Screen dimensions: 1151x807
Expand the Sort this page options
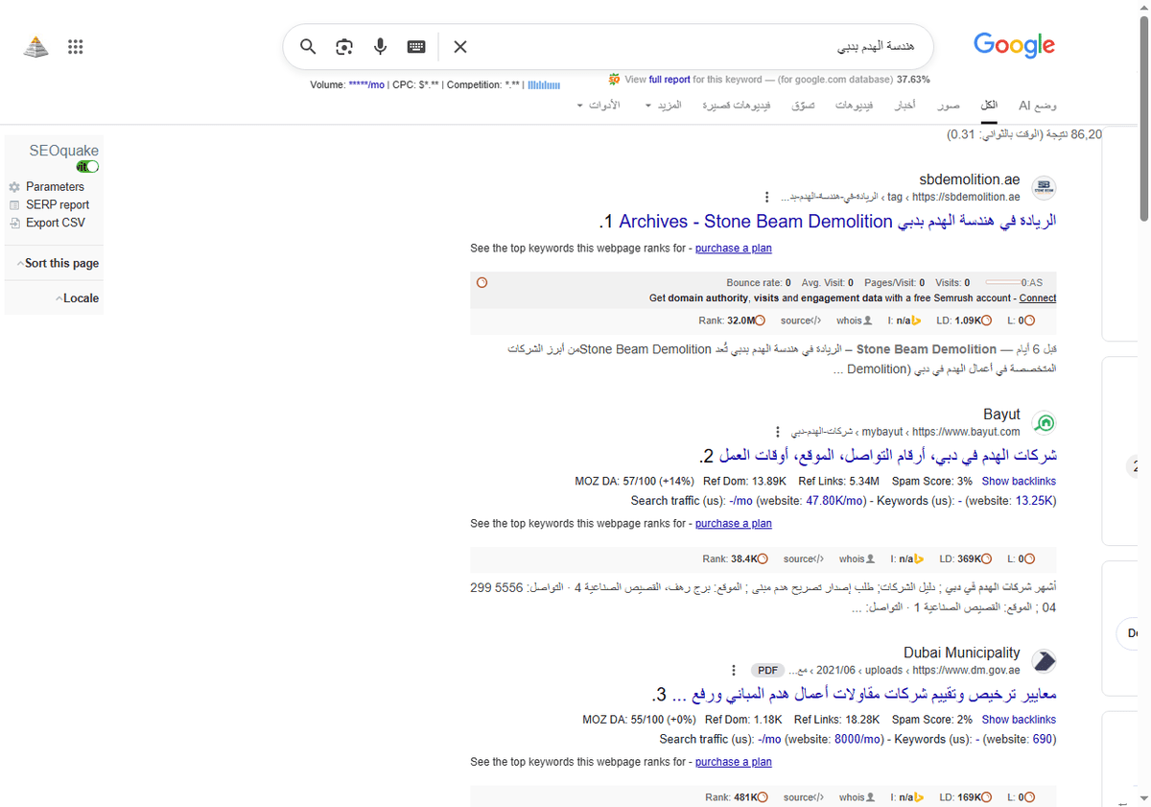point(53,262)
